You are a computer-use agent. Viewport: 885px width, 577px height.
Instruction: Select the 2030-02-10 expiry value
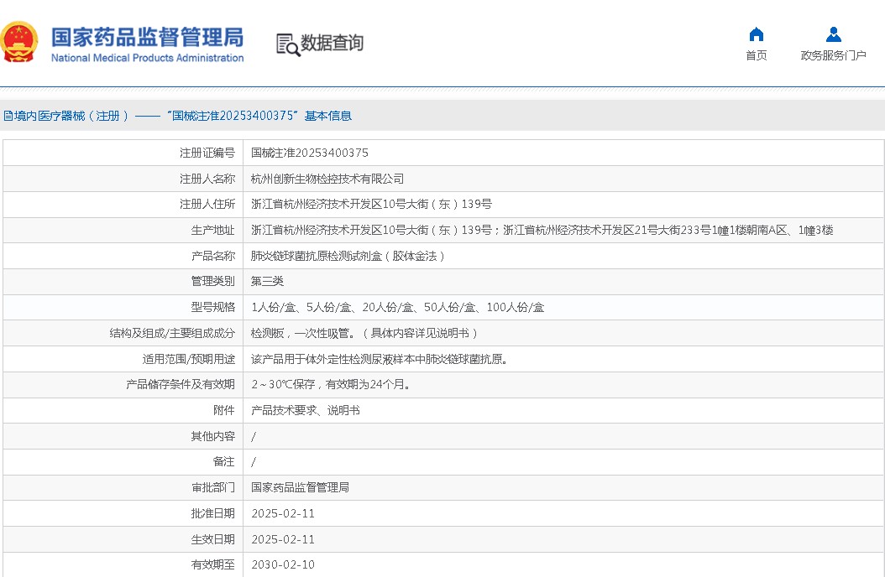pyautogui.click(x=283, y=564)
